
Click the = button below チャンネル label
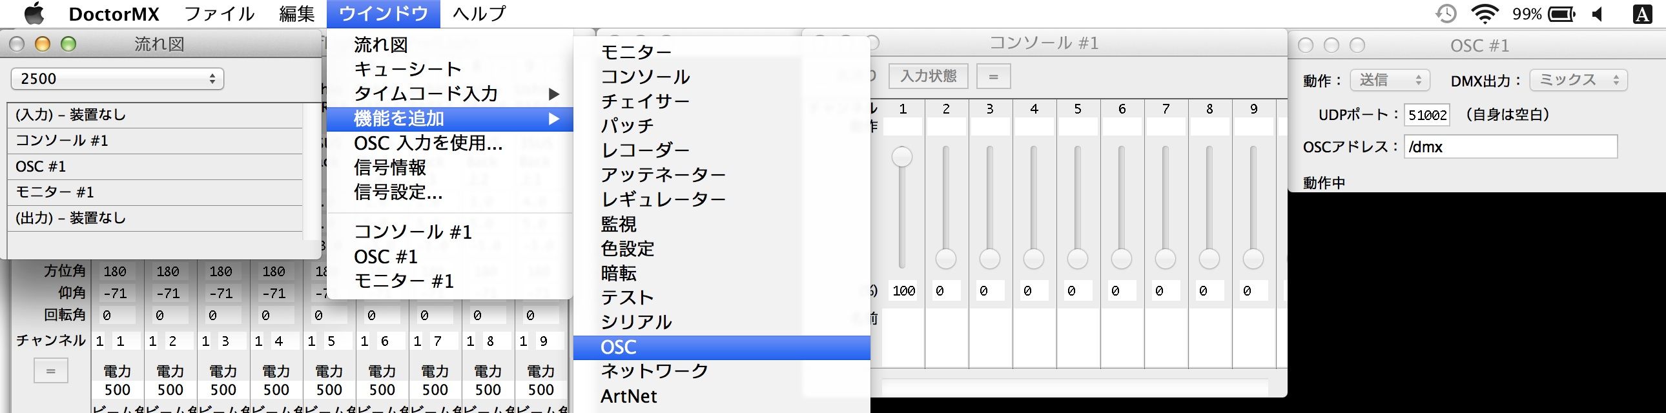pyautogui.click(x=51, y=371)
